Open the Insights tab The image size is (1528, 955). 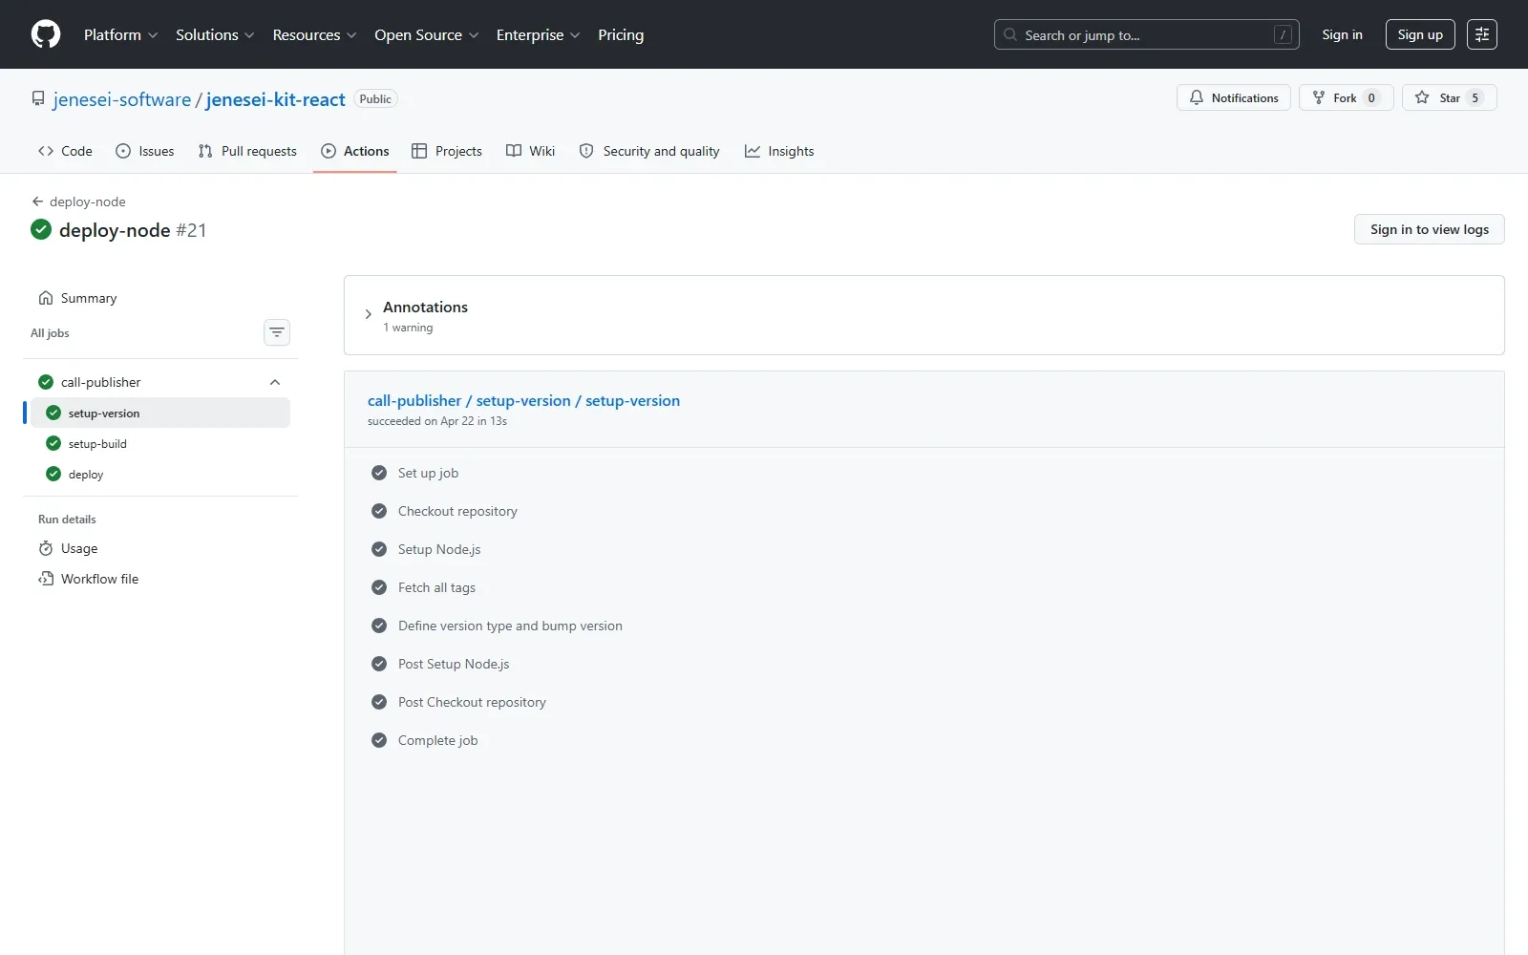(779, 151)
